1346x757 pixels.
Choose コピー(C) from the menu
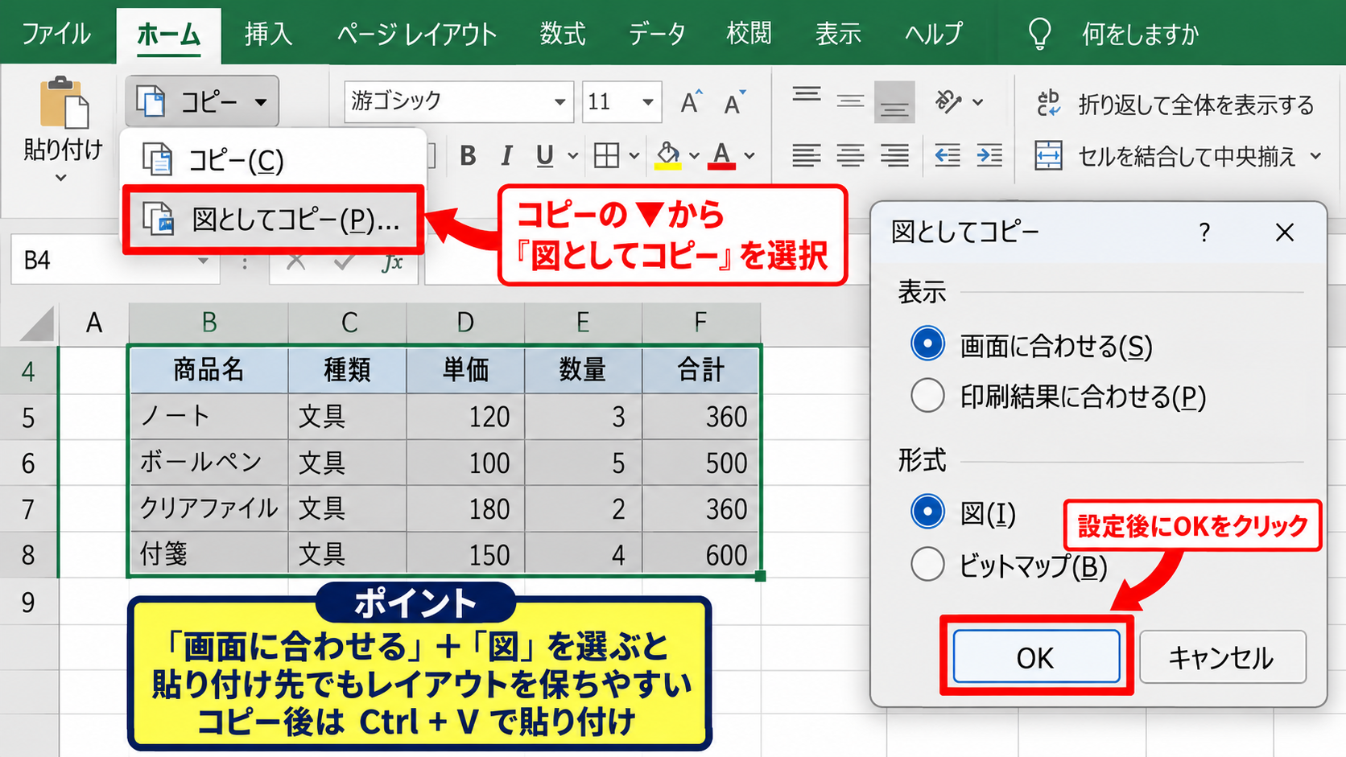pos(274,159)
